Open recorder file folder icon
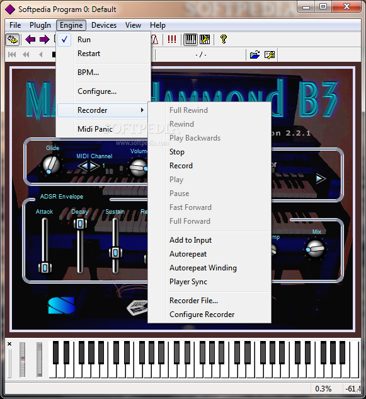 (255, 54)
